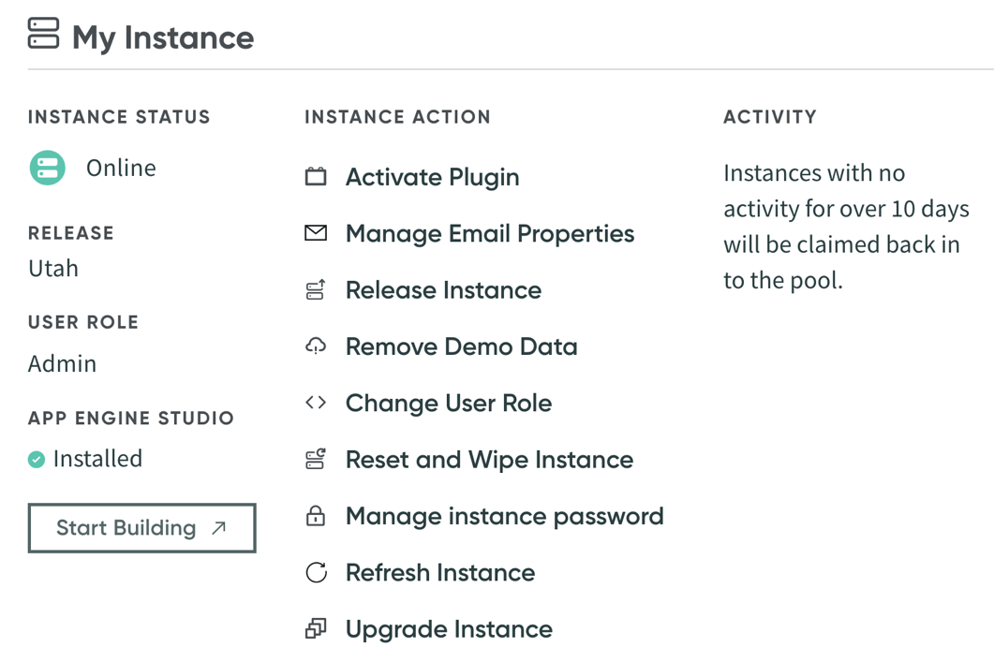Screen dimensions: 994x662
Task: Open Remove Demo Data
Action: [x=461, y=346]
